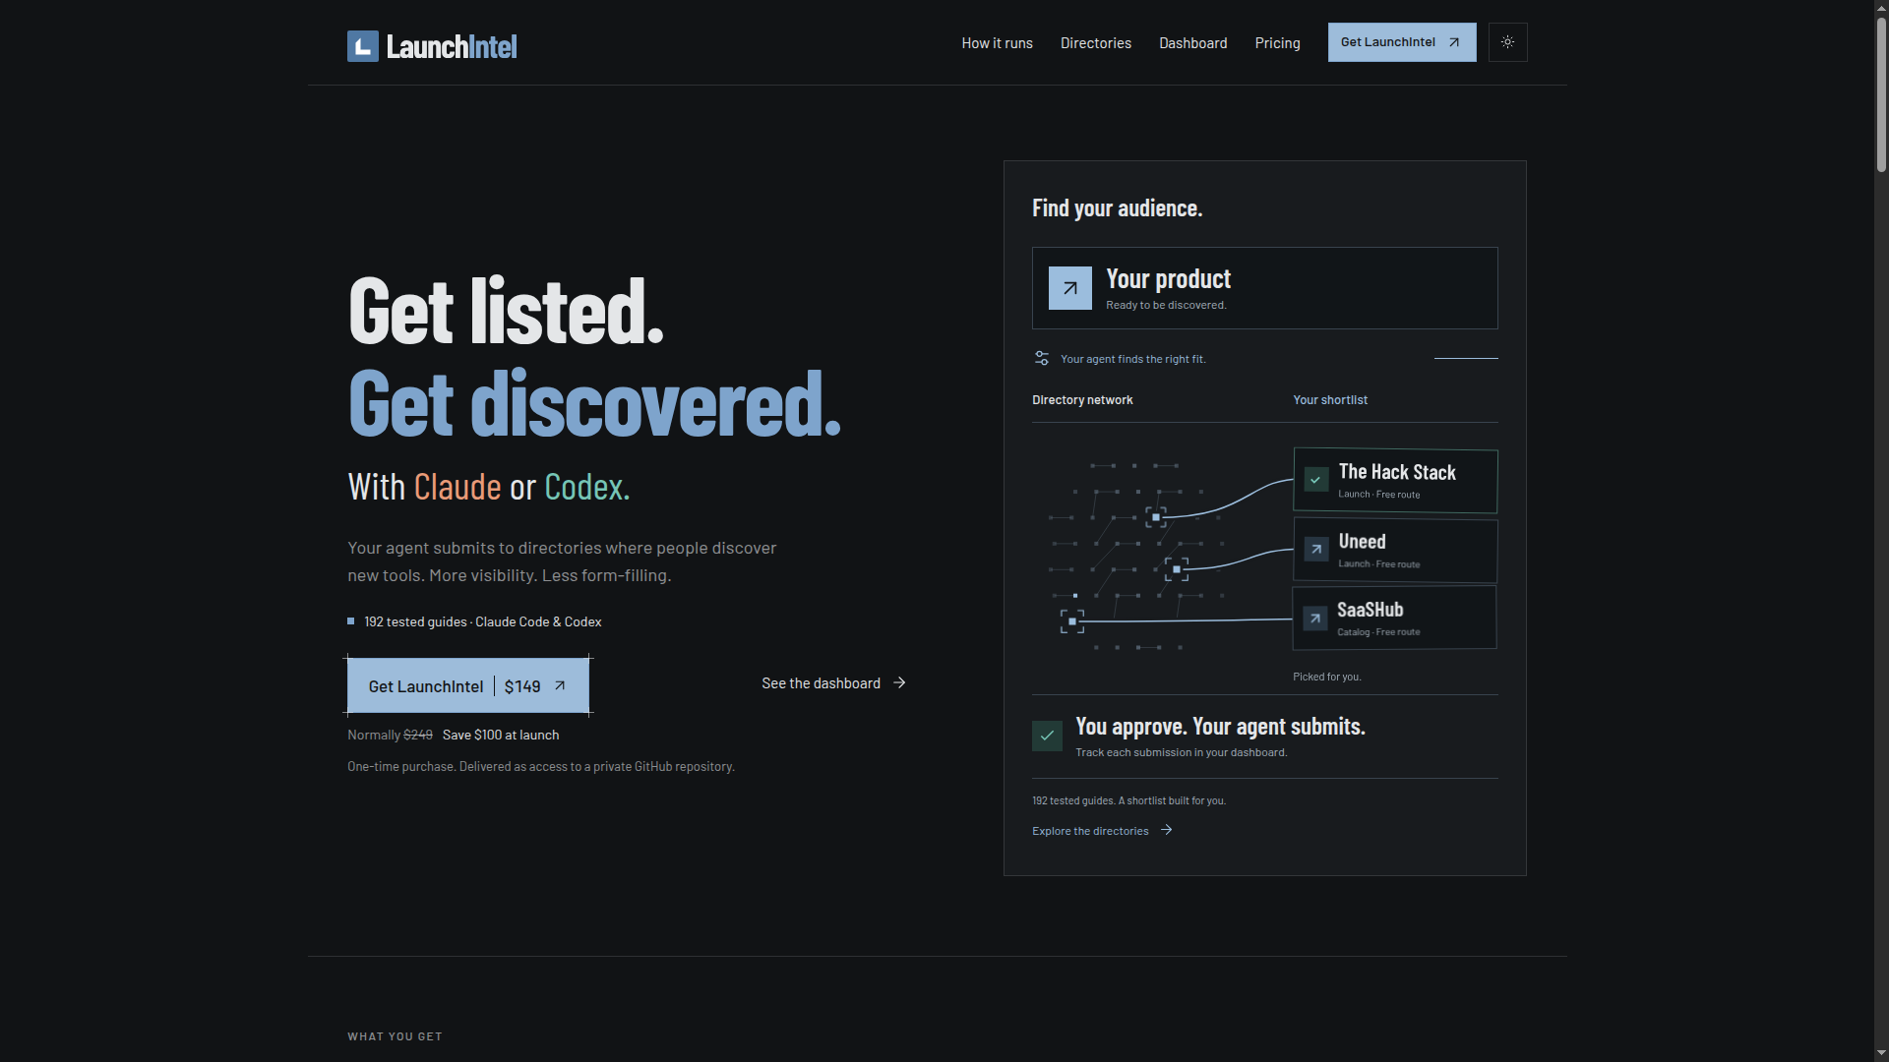Open the Pricing nav item
The image size is (1889, 1062).
(1277, 43)
